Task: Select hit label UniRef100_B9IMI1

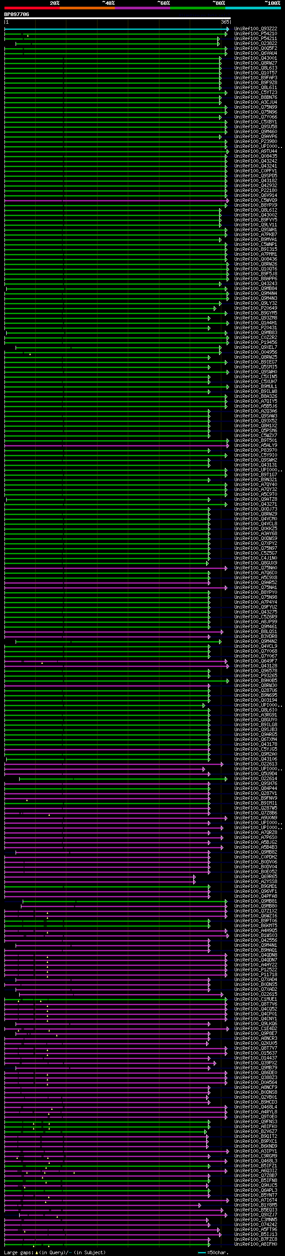Action: [256, 803]
